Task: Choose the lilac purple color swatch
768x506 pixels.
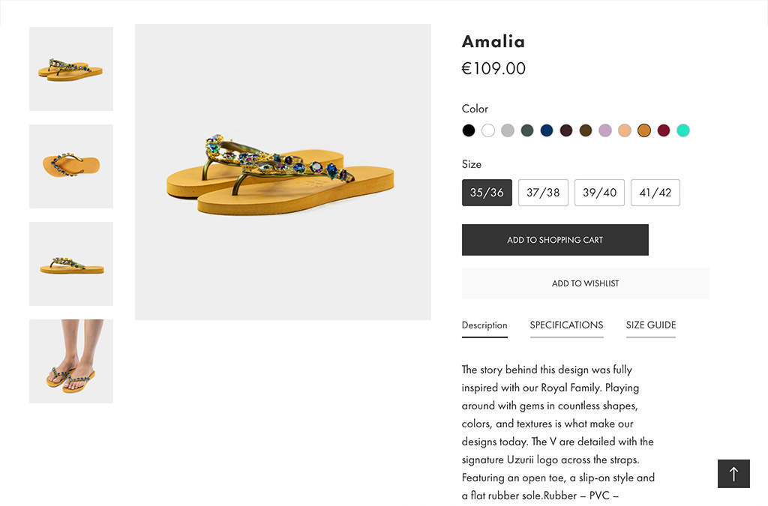Action: click(605, 130)
